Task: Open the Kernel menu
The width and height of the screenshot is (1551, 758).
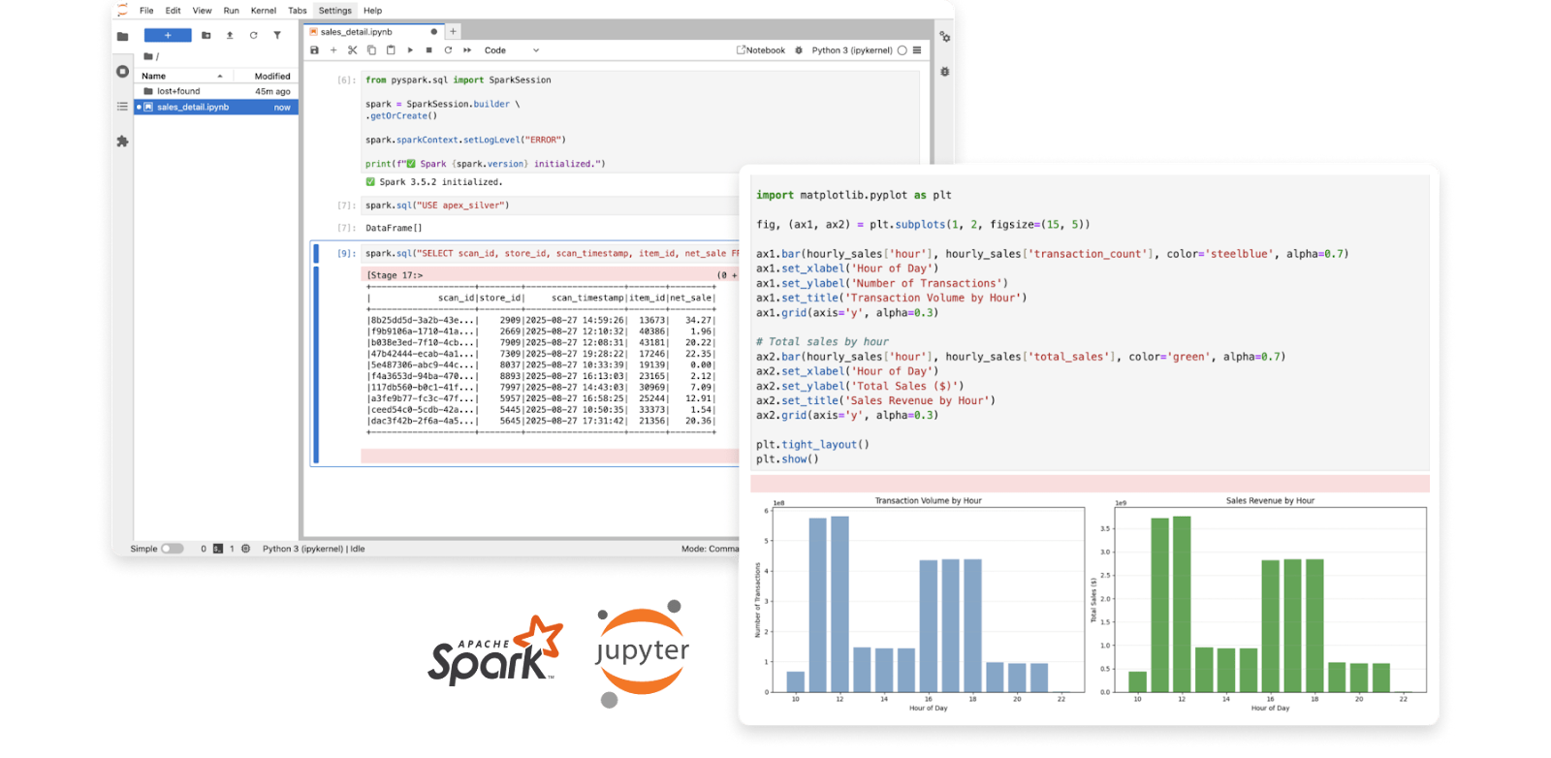Action: click(263, 11)
